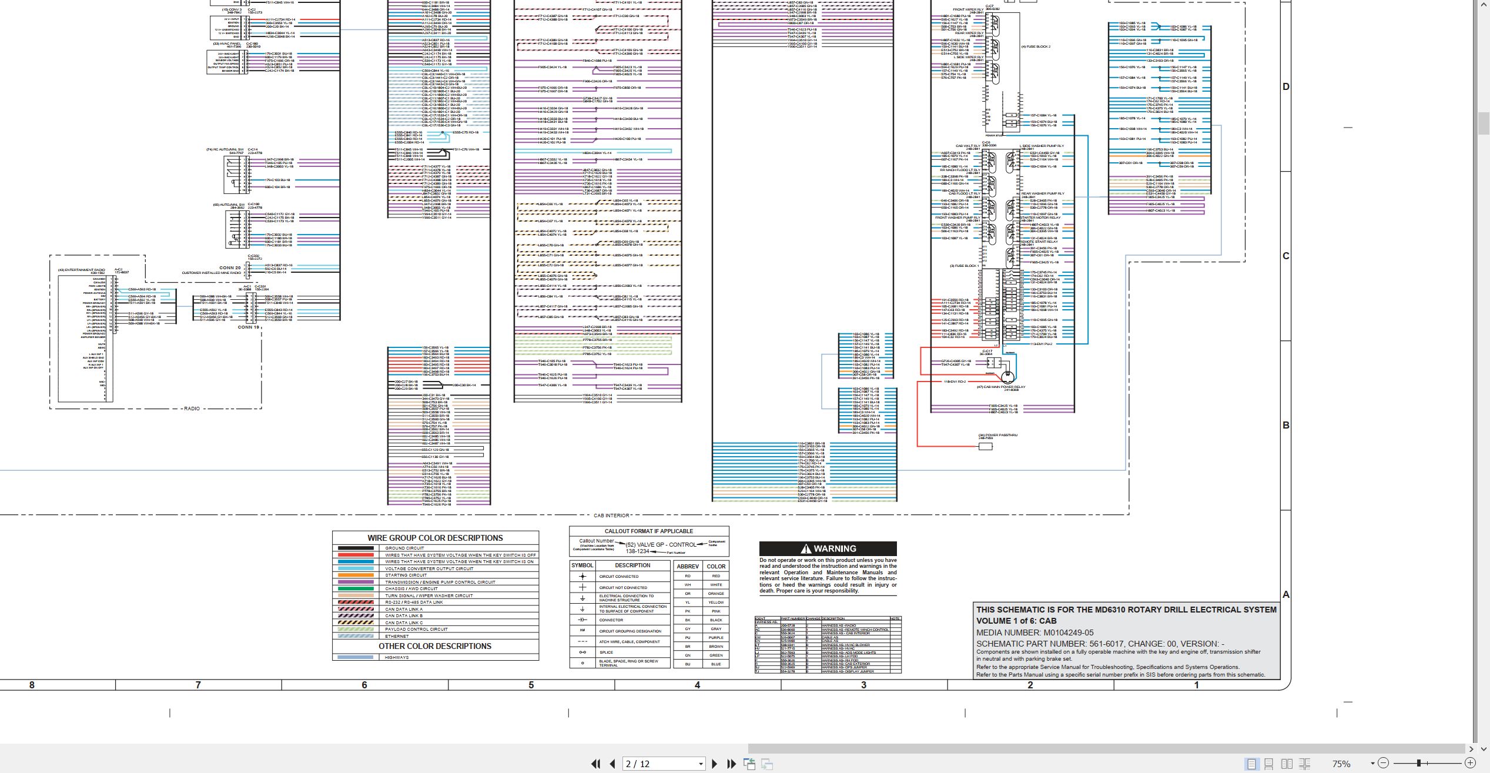The width and height of the screenshot is (1490, 773).
Task: Zoom out with the minus button
Action: click(x=1383, y=763)
